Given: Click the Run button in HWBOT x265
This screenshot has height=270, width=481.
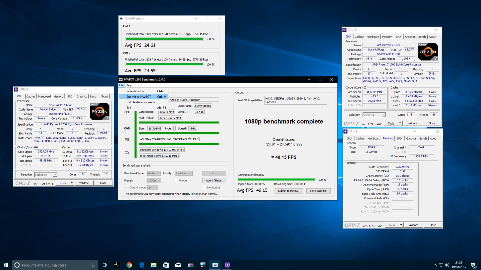Looking at the screenshot, I should tap(214, 173).
